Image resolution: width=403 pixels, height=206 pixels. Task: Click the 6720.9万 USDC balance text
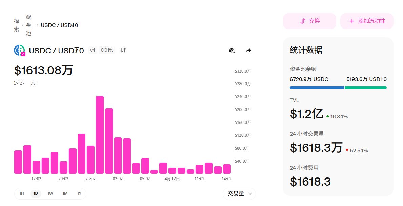tap(309, 79)
